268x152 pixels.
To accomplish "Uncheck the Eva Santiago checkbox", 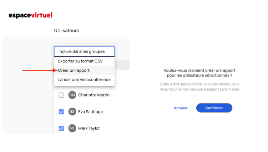I will pos(61,112).
